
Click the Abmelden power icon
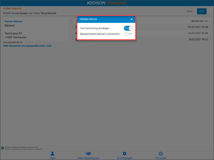pos(160,154)
